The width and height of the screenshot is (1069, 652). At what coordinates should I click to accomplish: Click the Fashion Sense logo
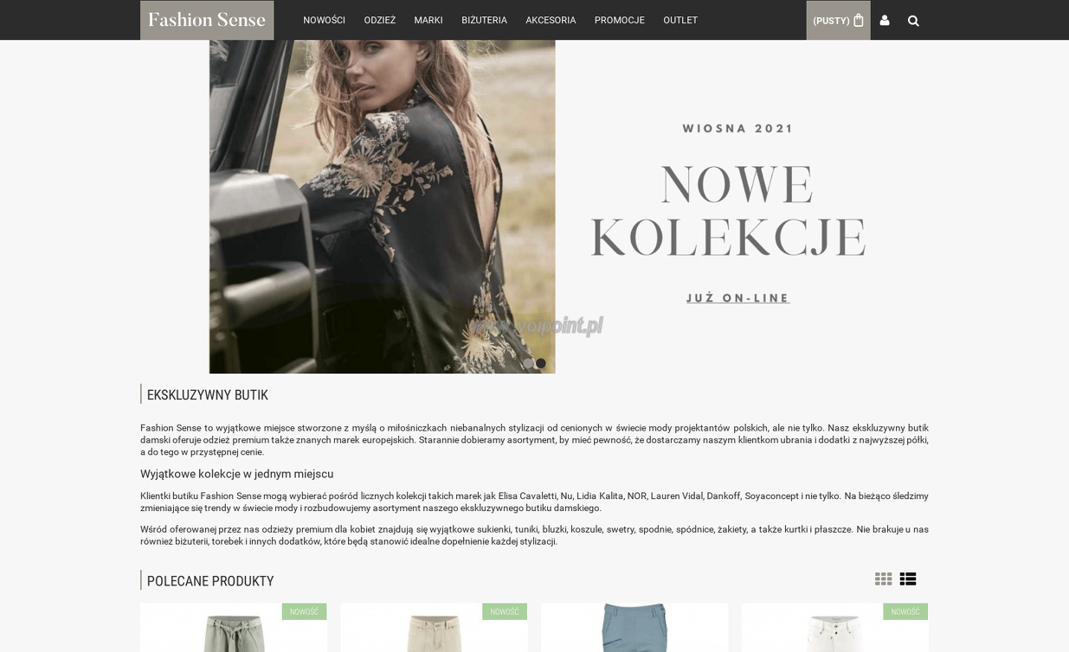point(207,20)
